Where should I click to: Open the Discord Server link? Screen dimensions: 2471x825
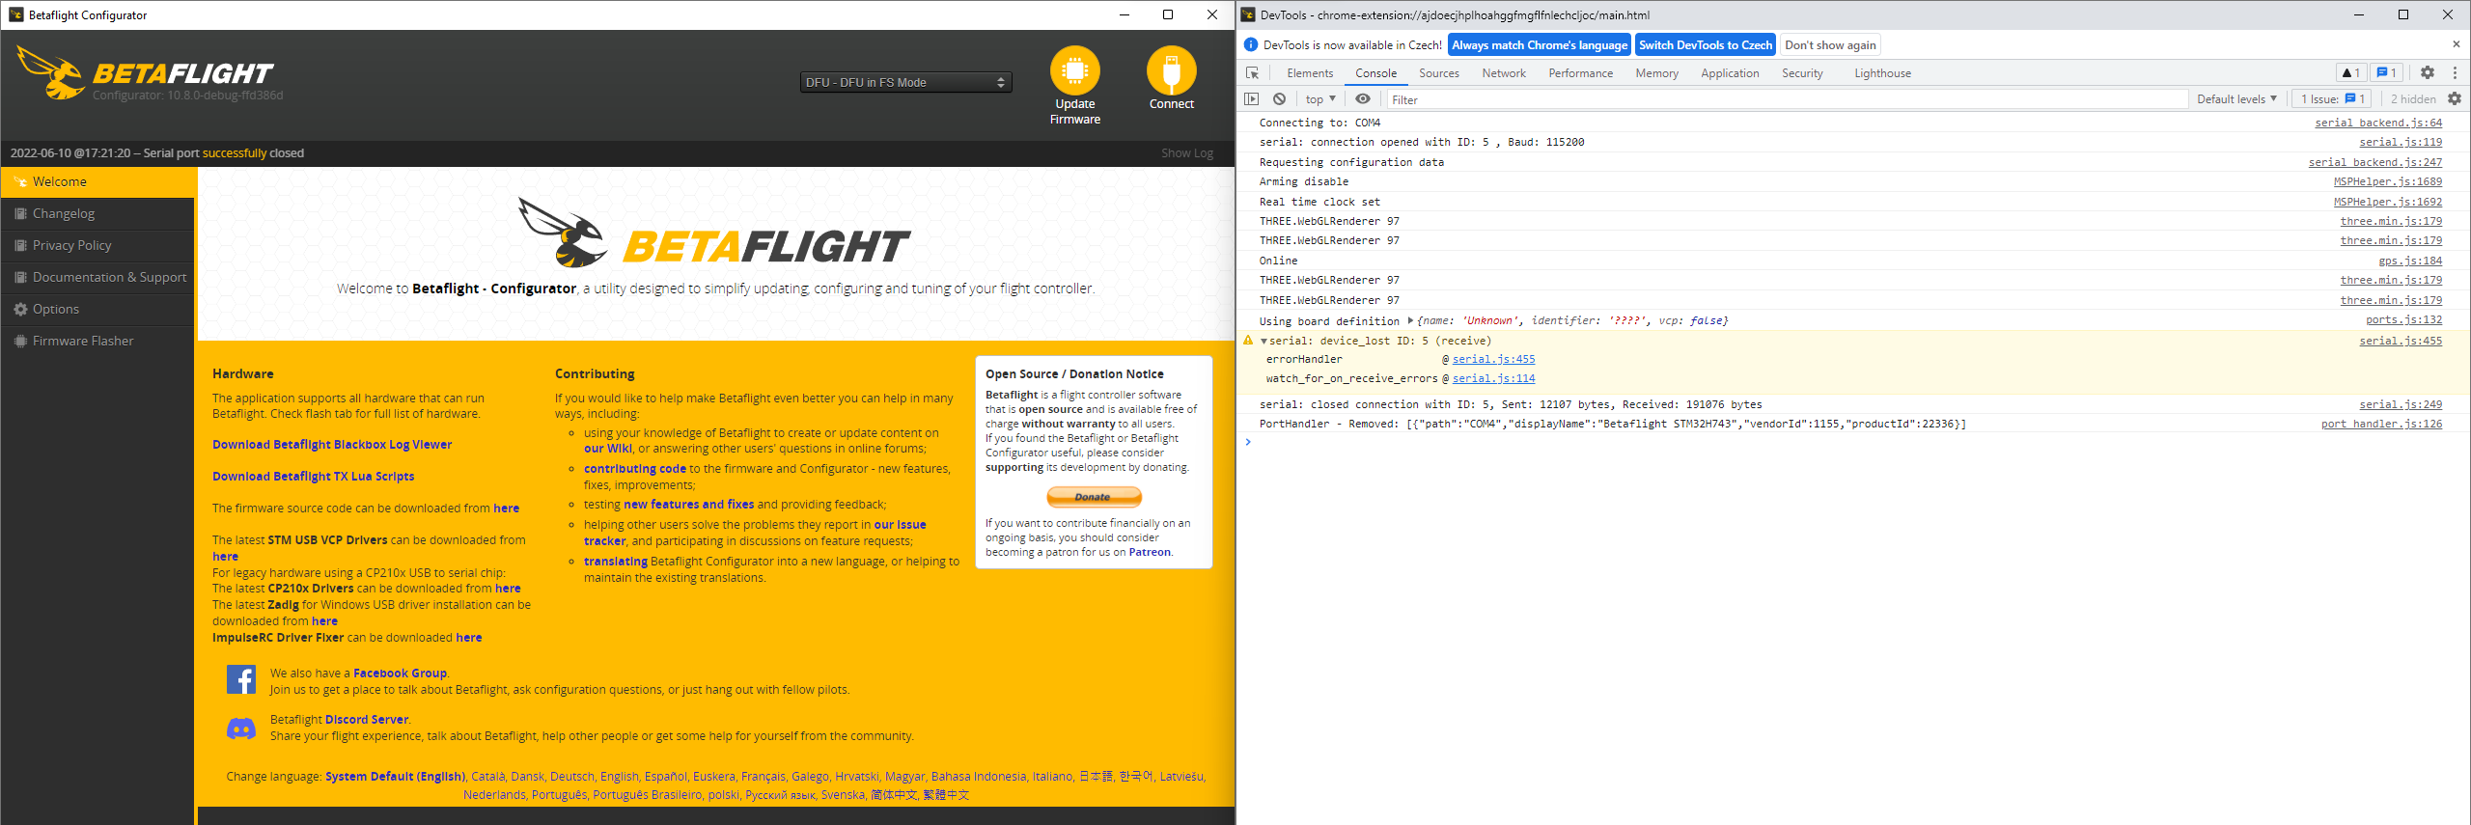367,720
